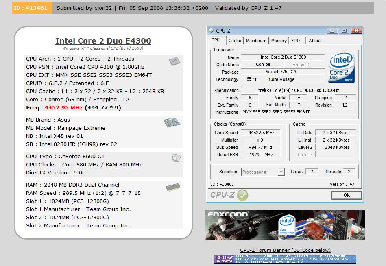
Task: Click the Submitted by clon22 header text
Action: point(84,8)
